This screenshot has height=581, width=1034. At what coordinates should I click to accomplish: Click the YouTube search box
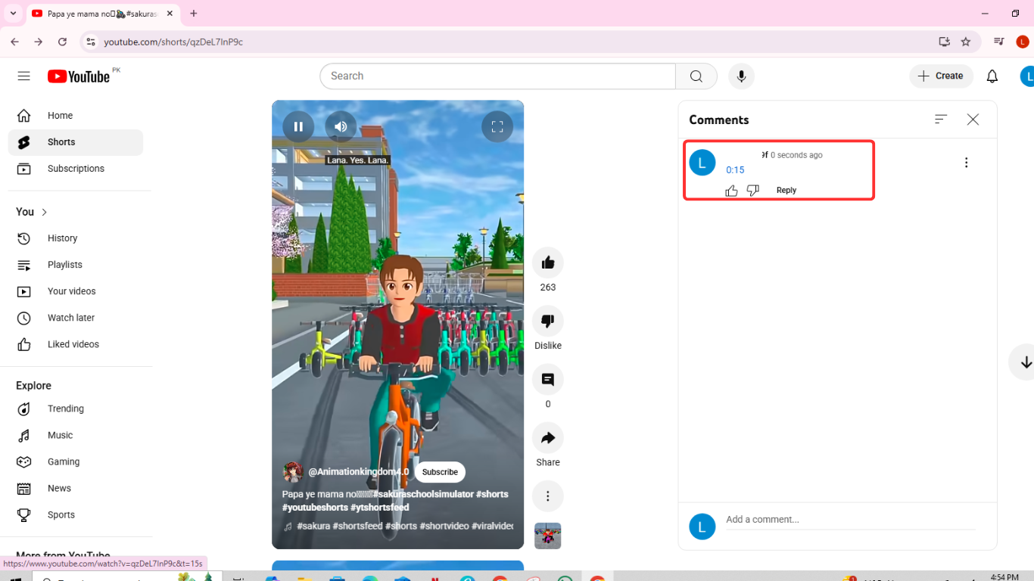pos(498,76)
